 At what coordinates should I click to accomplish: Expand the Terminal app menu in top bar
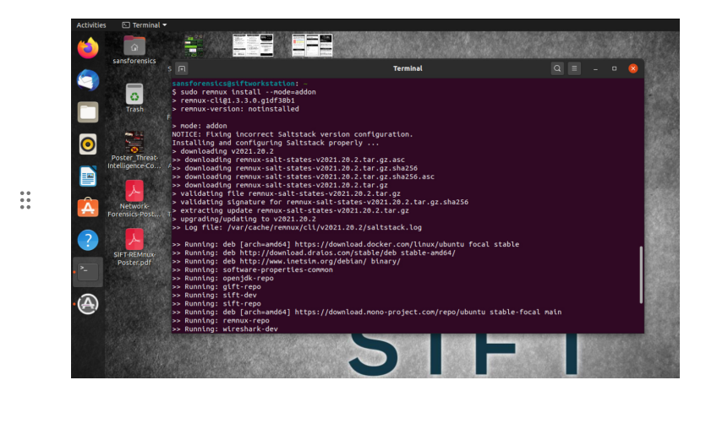tap(145, 25)
